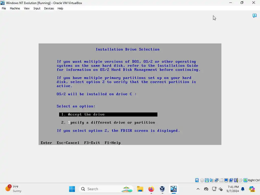Open the VirtualBox notification center icon

pos(254,15)
